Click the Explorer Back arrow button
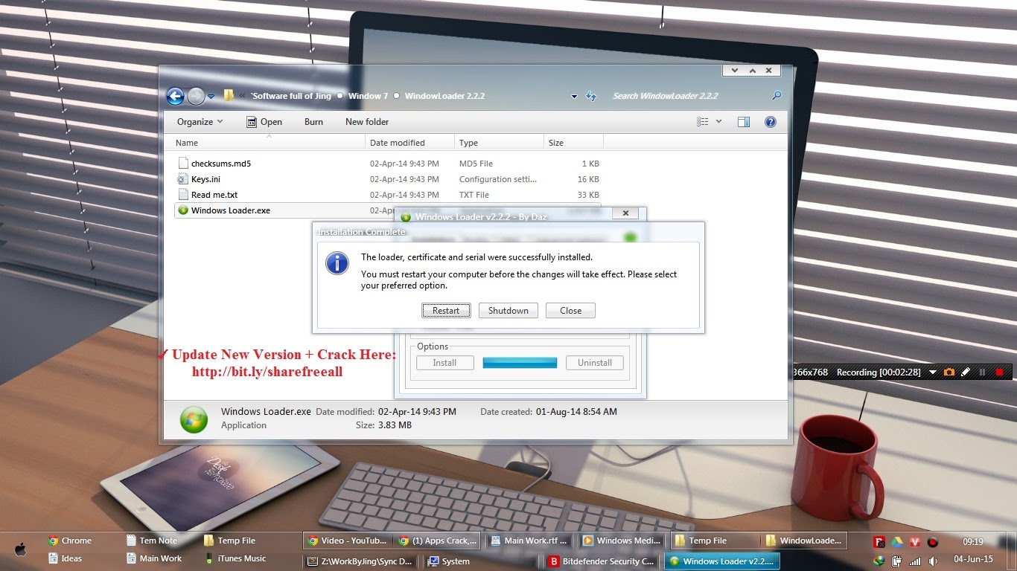Screen dimensions: 1017x571 [175, 96]
